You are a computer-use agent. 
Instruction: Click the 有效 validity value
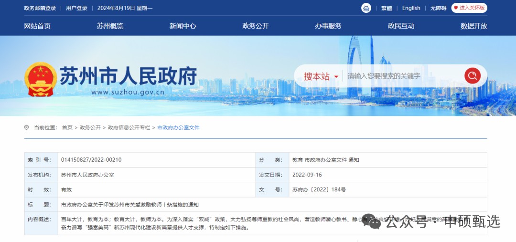coord(66,189)
